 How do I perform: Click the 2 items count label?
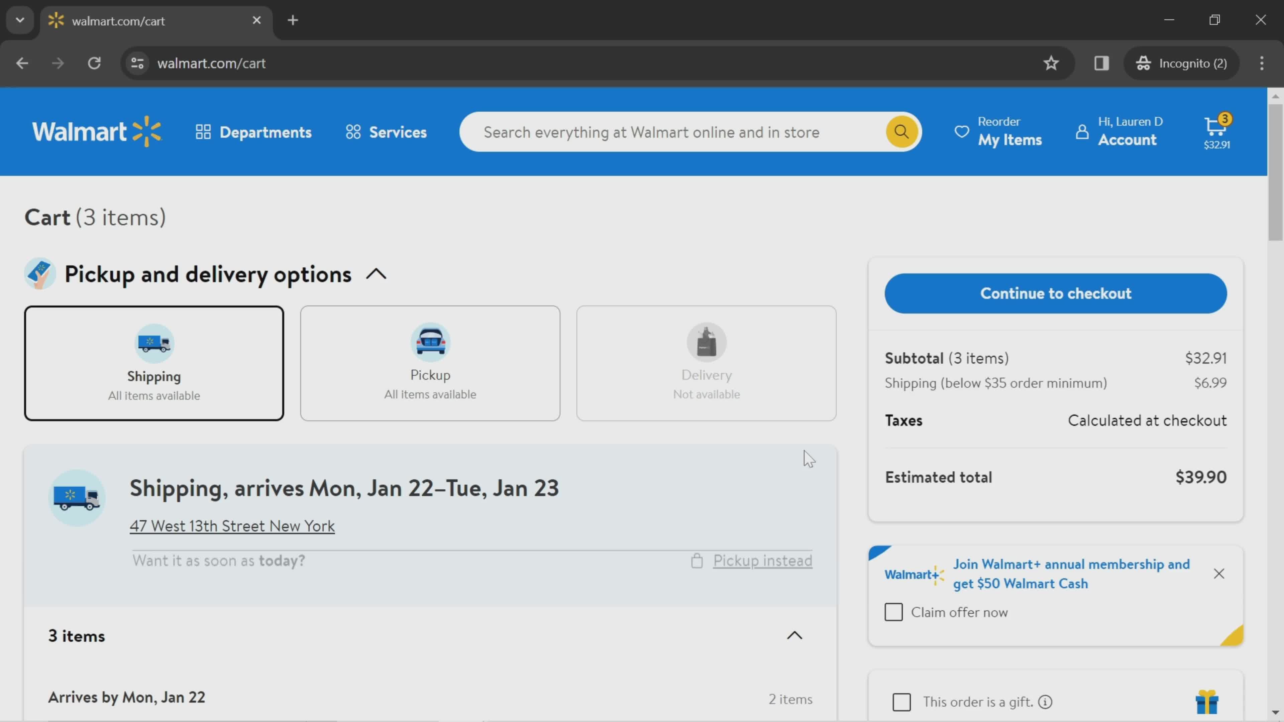coord(790,699)
